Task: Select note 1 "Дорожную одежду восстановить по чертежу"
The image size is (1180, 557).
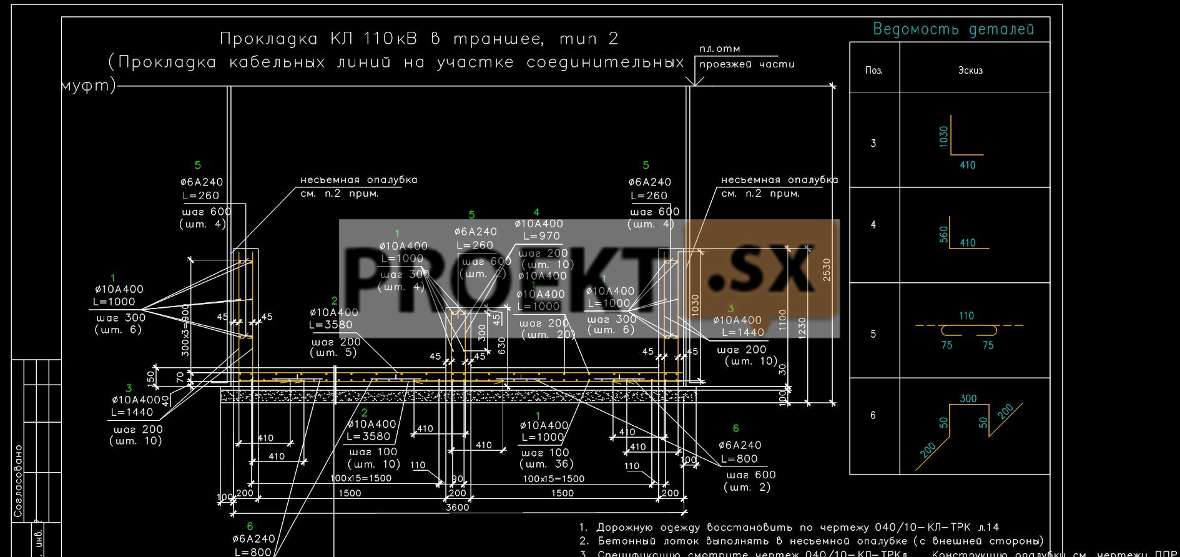Action: 789,528
